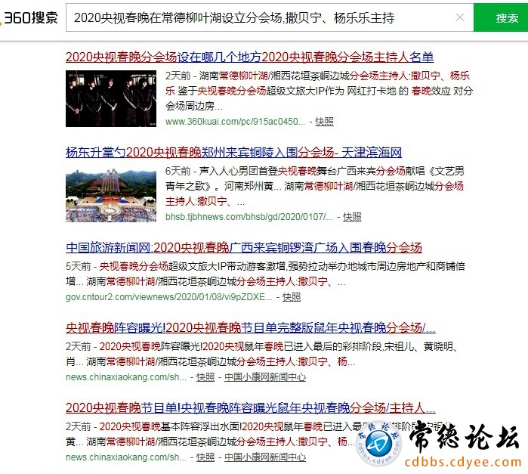Select snippet text starting 5天前 - 央视春晚分会场
Image resolution: width=528 pixels, height=474 pixels.
click(x=265, y=274)
